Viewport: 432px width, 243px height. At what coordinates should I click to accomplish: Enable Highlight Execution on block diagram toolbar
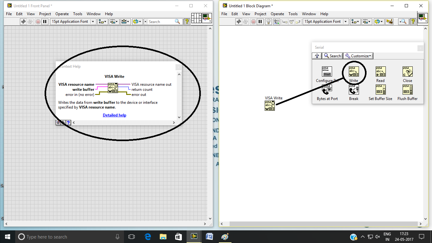[x=268, y=22]
